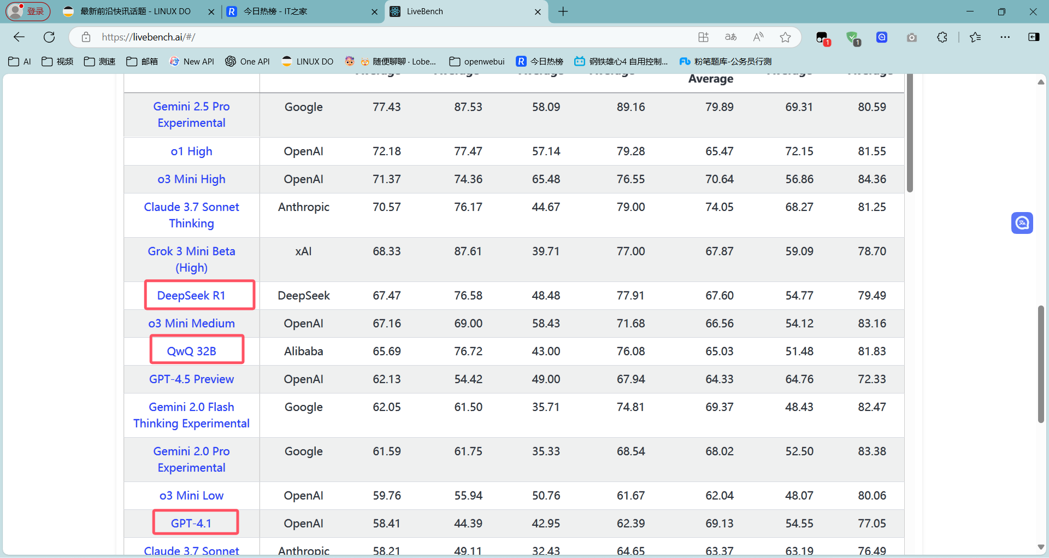1049x558 pixels.
Task: Open the 测速 bookmarks folder
Action: click(x=99, y=61)
